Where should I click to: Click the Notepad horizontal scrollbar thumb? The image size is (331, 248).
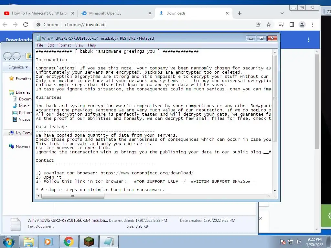73,196
